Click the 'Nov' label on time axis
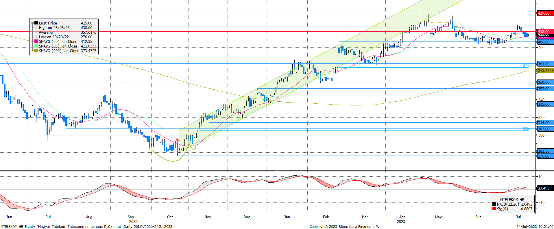The image size is (554, 229). tap(208, 217)
